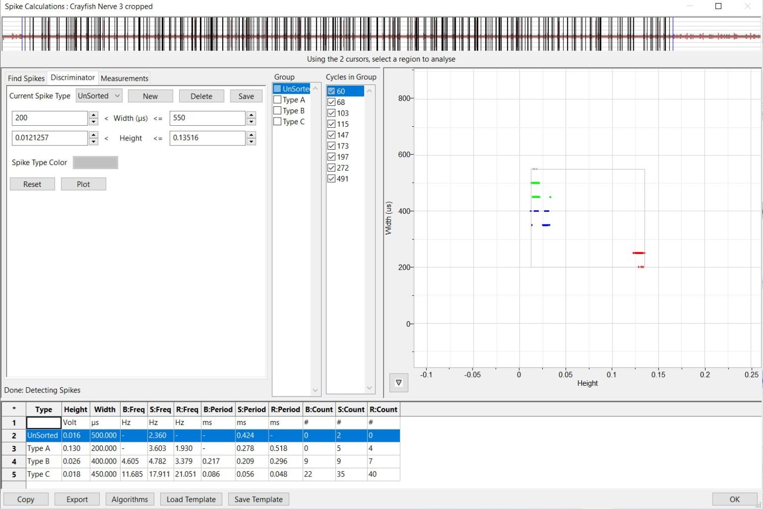Screen dimensions: 763x509
Task: Switch to the Find Spikes tab
Action: (x=25, y=78)
